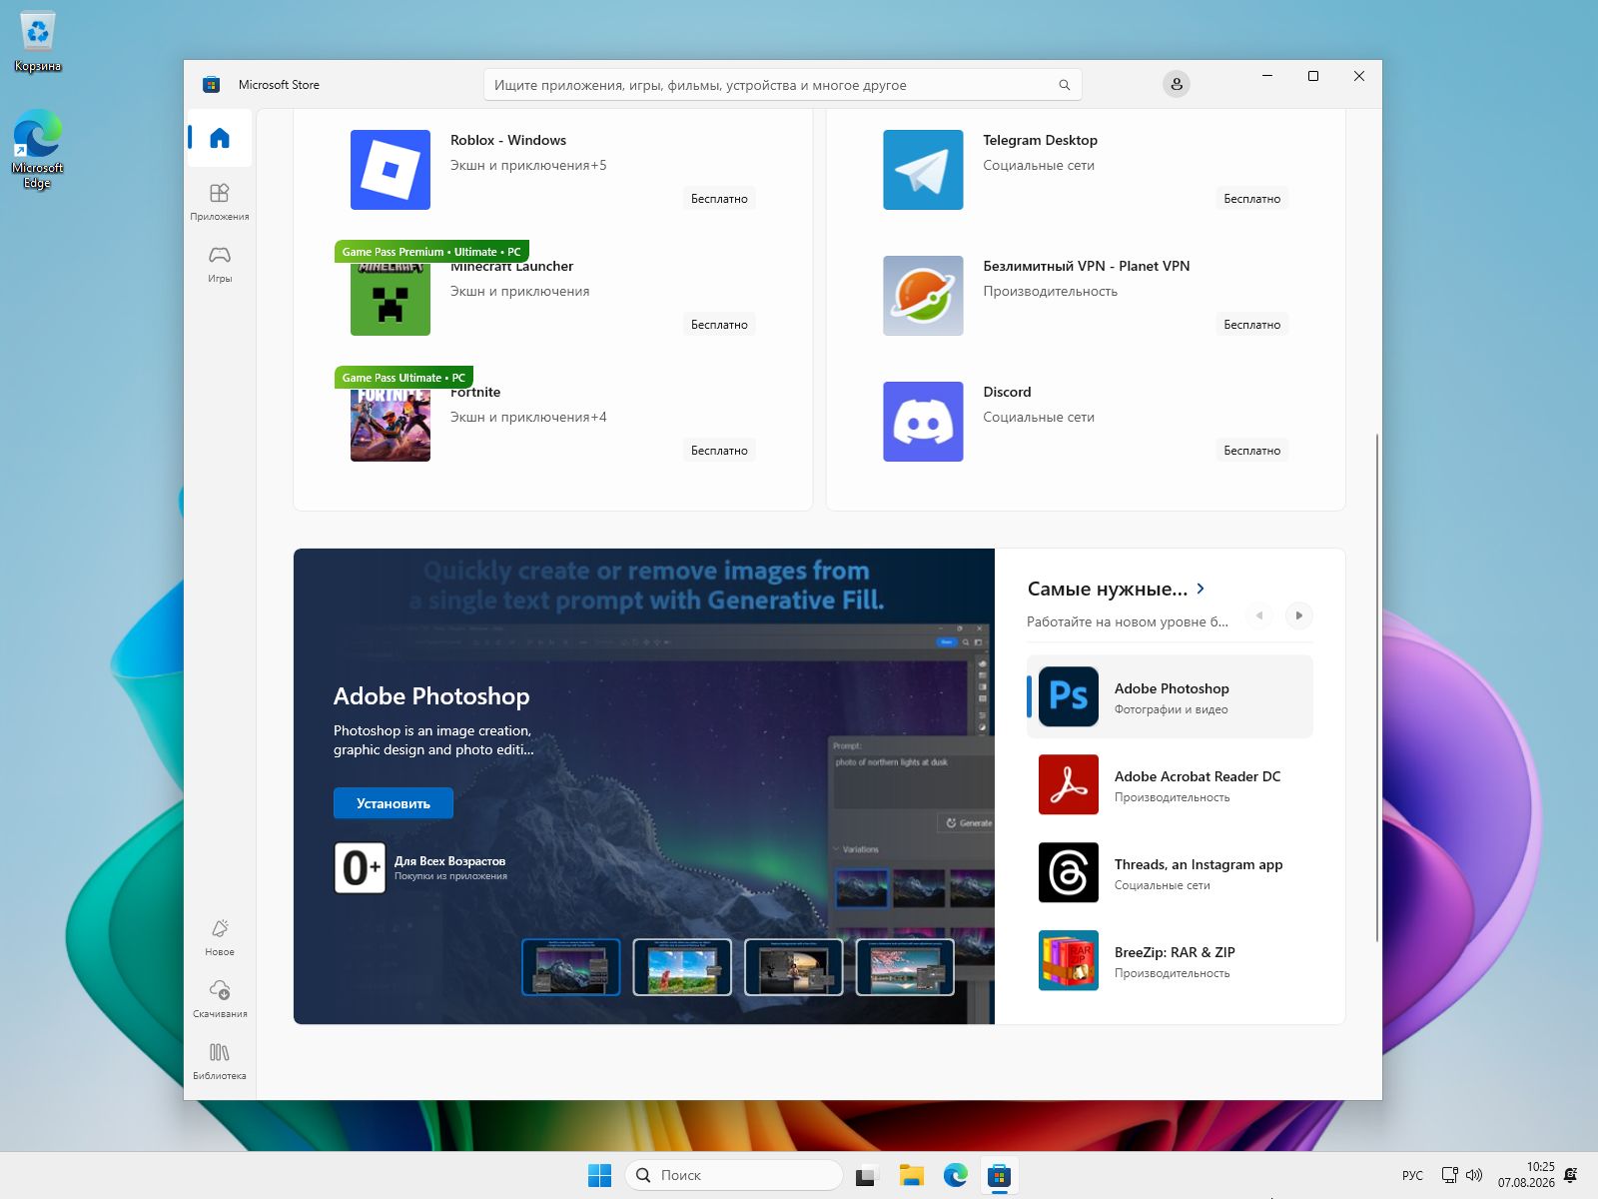Open the Planet VPN app icon

point(923,296)
